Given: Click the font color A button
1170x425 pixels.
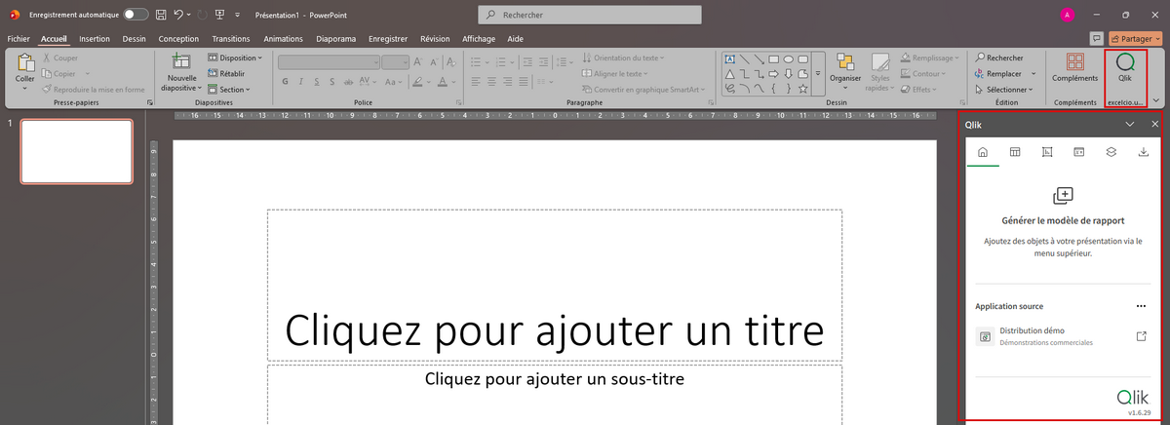Looking at the screenshot, I should click(442, 82).
